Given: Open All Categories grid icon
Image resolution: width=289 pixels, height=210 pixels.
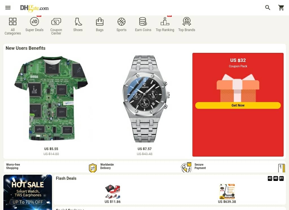Looking at the screenshot, I should [x=13, y=21].
